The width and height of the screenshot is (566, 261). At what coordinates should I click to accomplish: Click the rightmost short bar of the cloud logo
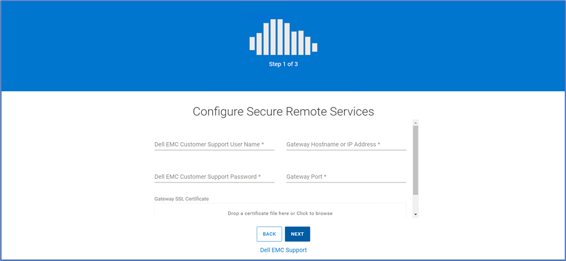(x=315, y=47)
